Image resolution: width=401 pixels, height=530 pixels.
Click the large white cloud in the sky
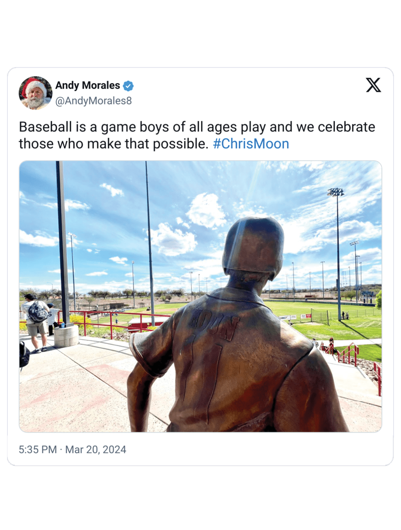[206, 210]
